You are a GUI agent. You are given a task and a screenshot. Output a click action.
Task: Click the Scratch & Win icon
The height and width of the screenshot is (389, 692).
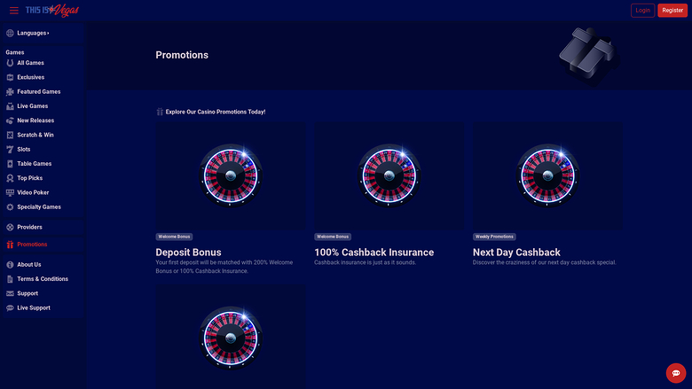(x=10, y=135)
